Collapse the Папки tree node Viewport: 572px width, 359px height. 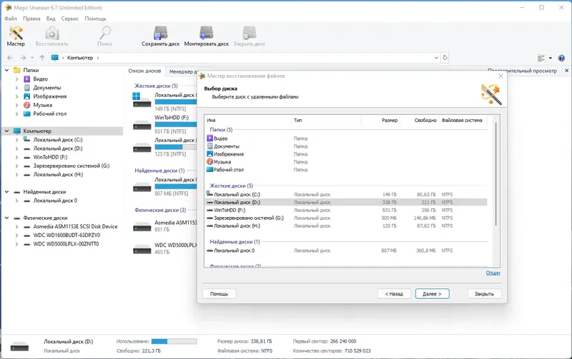coord(6,70)
